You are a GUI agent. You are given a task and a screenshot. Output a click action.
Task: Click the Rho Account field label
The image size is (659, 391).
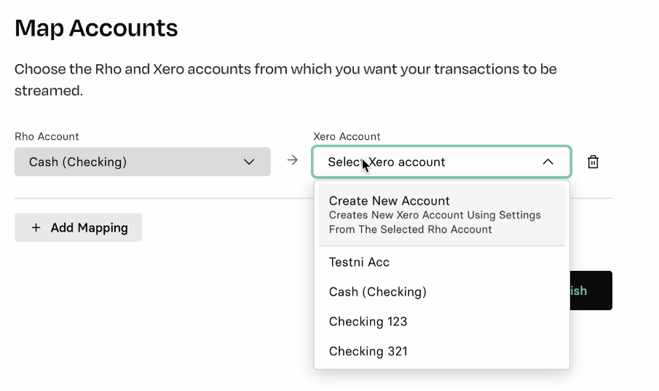tap(47, 136)
